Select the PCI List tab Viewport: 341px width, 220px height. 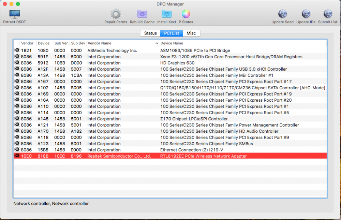click(172, 33)
